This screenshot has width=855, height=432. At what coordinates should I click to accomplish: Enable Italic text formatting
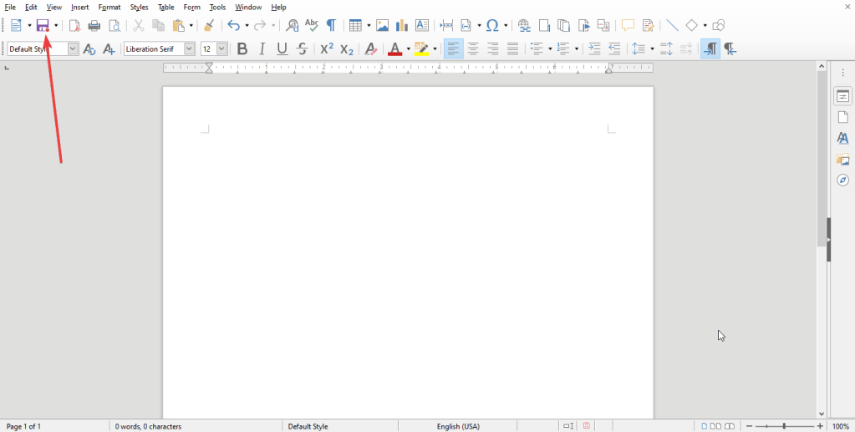coord(262,49)
